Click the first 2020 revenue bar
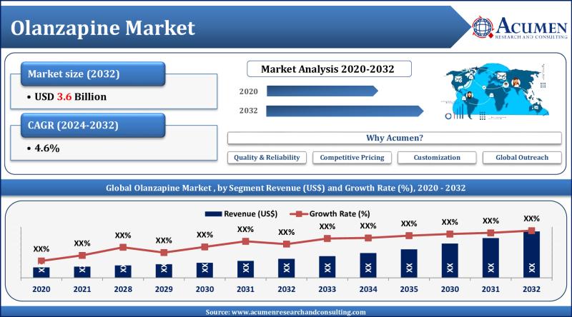The width and height of the screenshot is (572, 317). 41,273
